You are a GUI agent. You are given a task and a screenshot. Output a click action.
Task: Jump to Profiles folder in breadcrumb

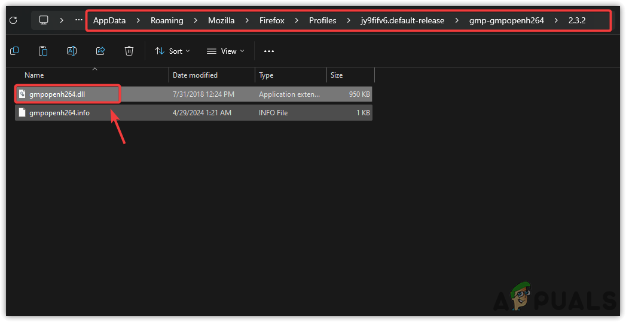click(x=323, y=20)
